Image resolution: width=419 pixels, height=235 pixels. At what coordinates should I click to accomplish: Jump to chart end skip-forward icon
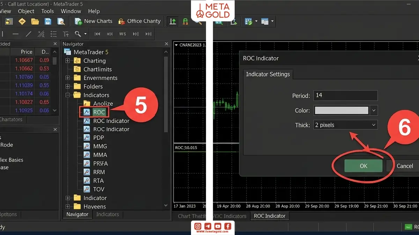pyautogui.click(x=148, y=34)
